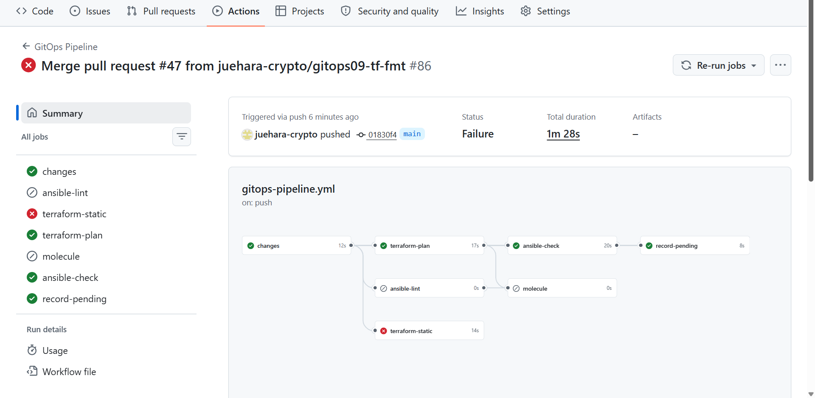This screenshot has height=398, width=815.
Task: Click the ansible-check job node in the graph
Action: pos(562,246)
